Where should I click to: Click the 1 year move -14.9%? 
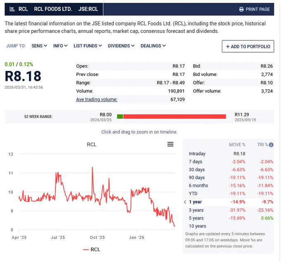[x=238, y=202]
